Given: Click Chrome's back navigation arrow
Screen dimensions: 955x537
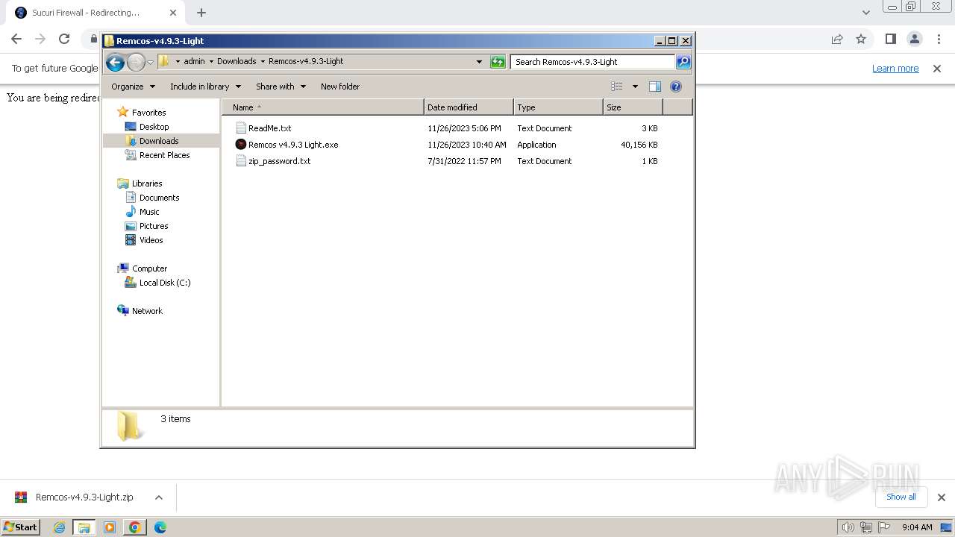Looking at the screenshot, I should coord(16,39).
